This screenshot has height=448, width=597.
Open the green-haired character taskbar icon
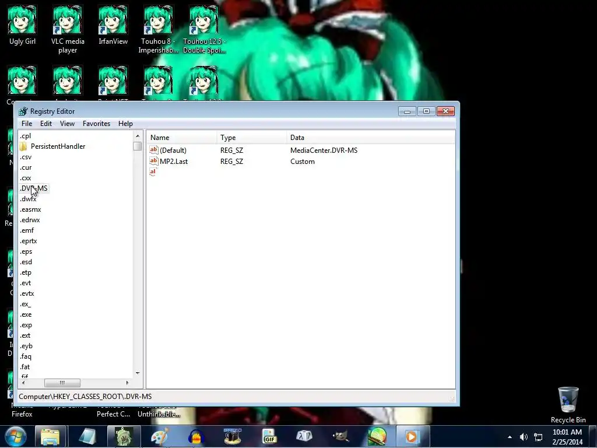pyautogui.click(x=124, y=437)
